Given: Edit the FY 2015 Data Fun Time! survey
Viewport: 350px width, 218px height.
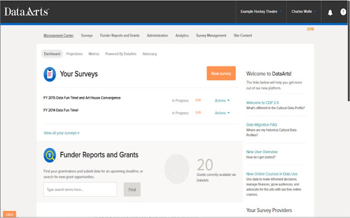Looking at the screenshot, I should tap(198, 100).
